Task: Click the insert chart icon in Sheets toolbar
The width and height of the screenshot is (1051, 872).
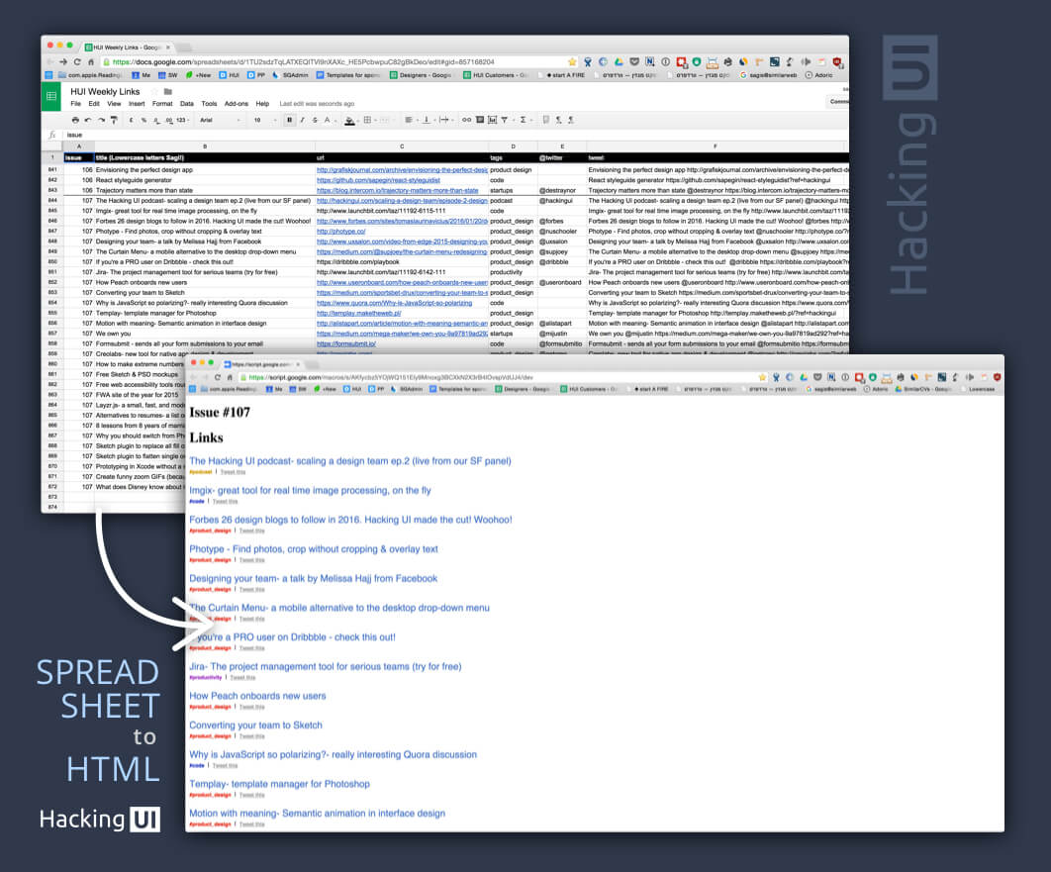Action: [x=492, y=120]
